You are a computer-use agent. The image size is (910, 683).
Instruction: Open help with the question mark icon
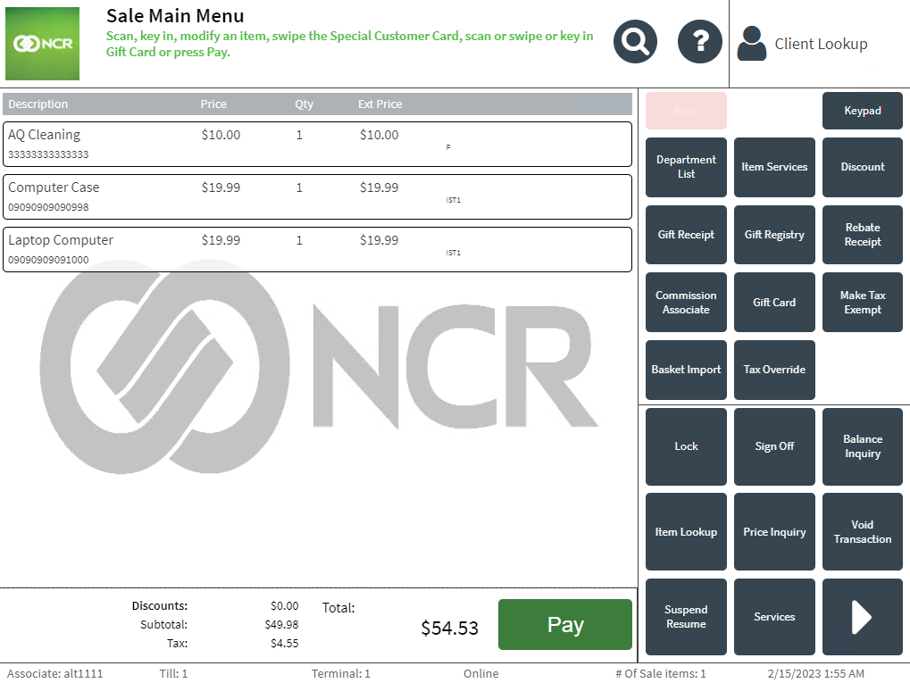[x=700, y=42]
